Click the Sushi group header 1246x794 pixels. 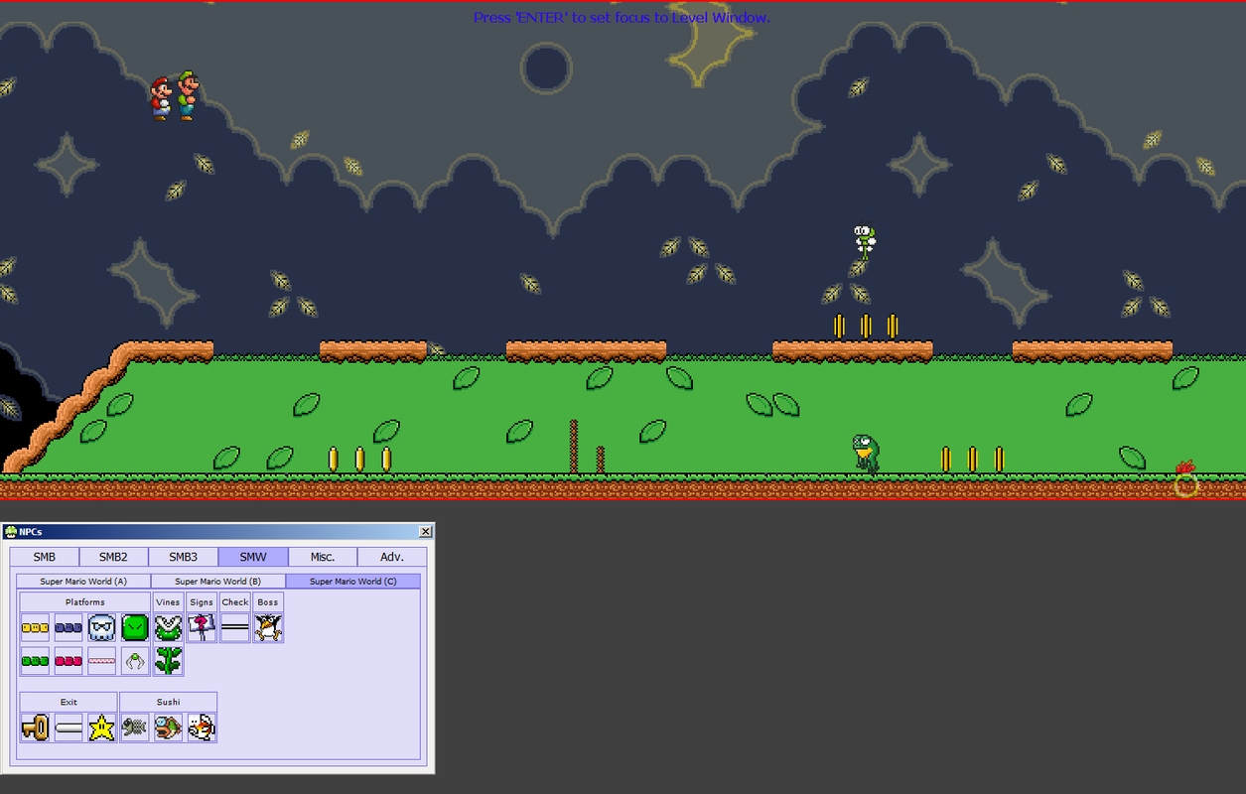(169, 702)
